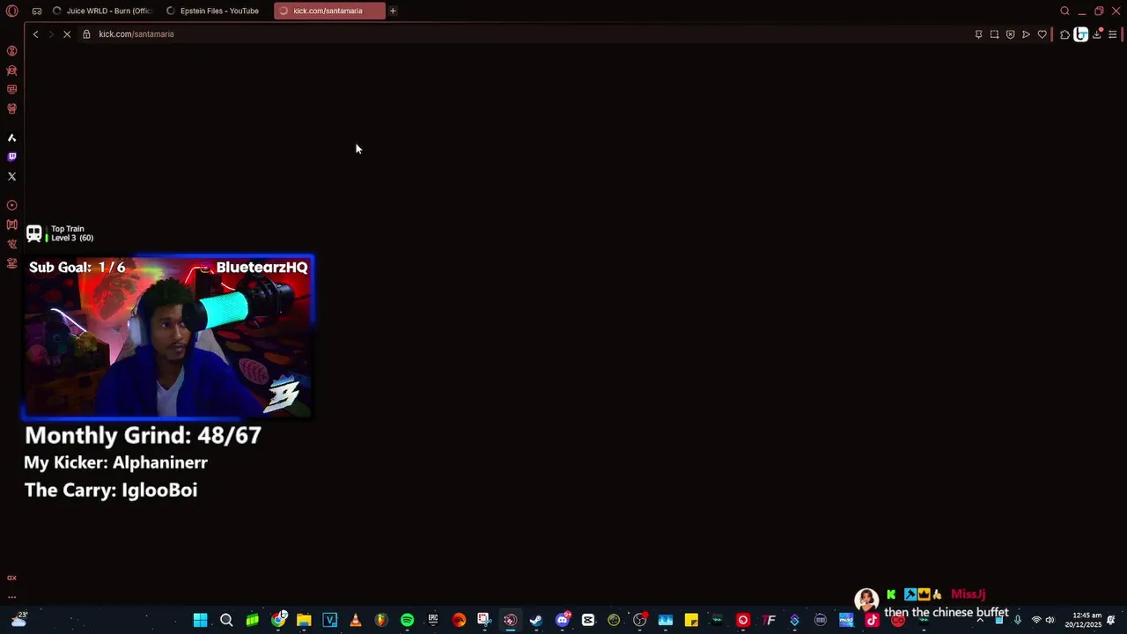Open the downloads panel icon
This screenshot has height=634, width=1127.
click(1097, 34)
